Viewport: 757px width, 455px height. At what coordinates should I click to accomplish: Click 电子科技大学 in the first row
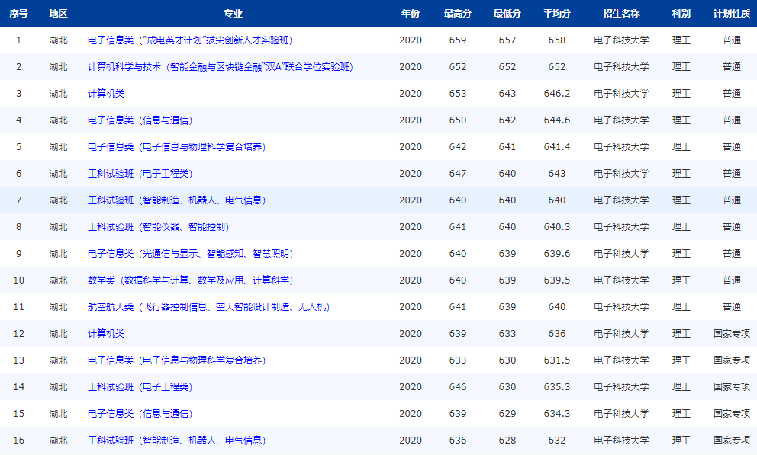(x=622, y=40)
